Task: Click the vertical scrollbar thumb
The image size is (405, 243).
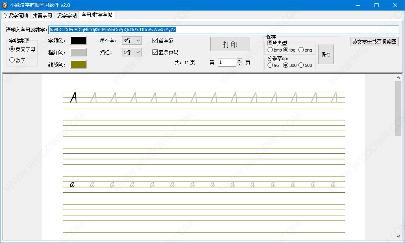Action: click(398, 108)
